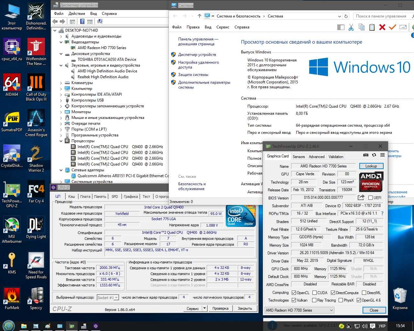This screenshot has height=331, width=414.
Task: Click the clipboard Paste icon in System window
Action: click(372, 27)
